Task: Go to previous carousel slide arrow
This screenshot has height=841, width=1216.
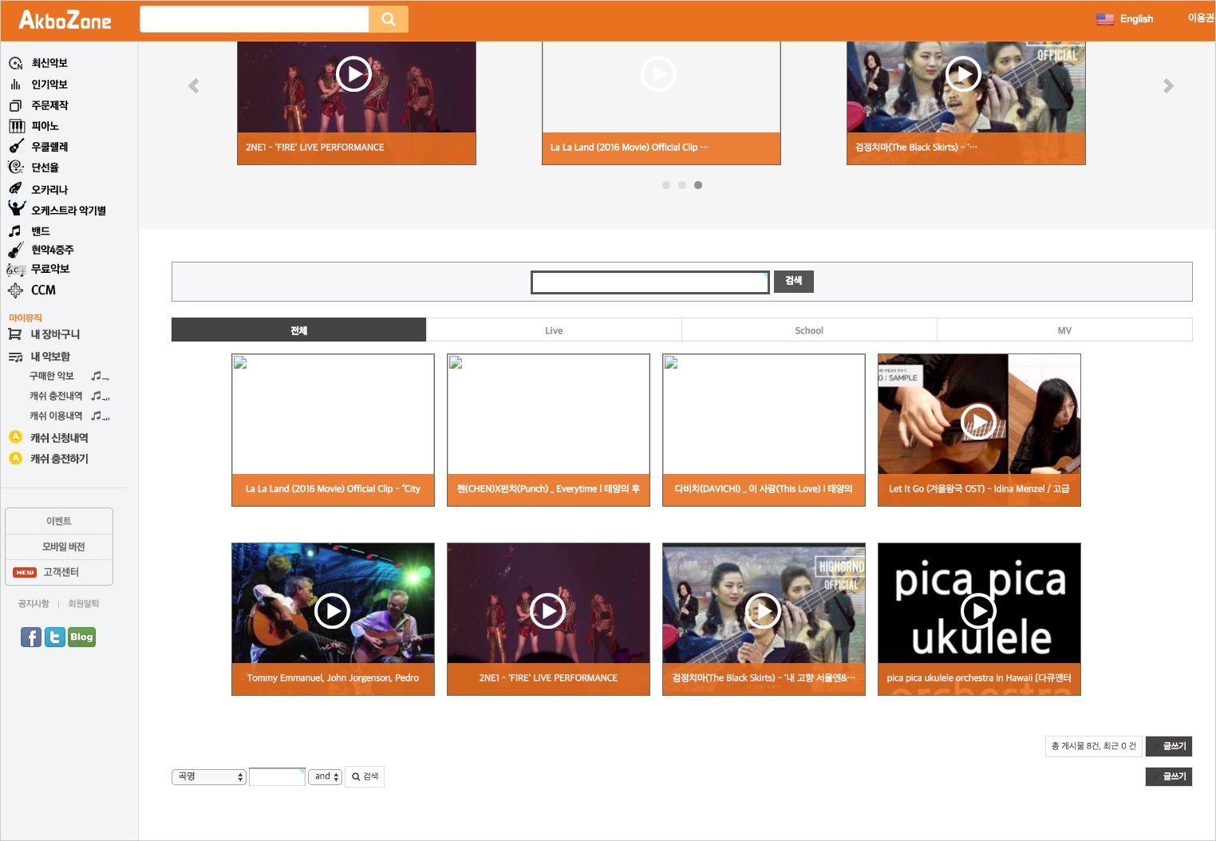Action: point(193,85)
